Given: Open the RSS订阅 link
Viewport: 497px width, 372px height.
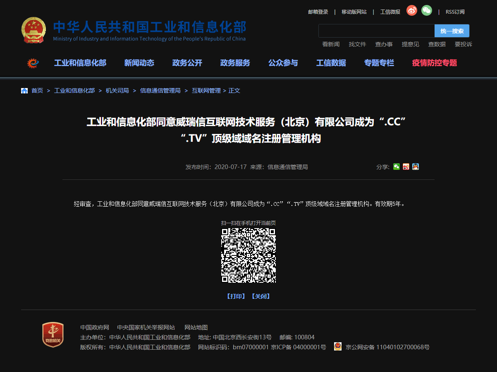Looking at the screenshot, I should point(455,12).
